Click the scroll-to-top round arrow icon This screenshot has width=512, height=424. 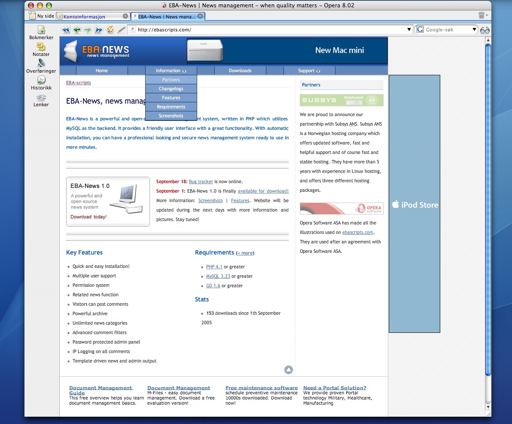coord(289,370)
